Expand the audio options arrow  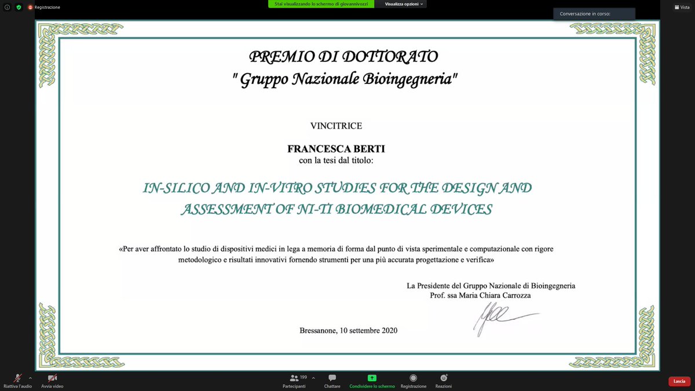[30, 377]
